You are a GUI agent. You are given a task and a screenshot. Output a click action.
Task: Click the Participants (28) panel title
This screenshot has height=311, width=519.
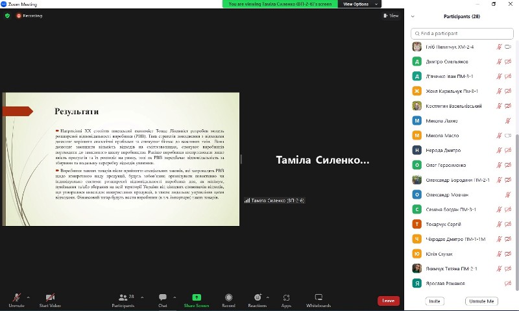coord(462,16)
